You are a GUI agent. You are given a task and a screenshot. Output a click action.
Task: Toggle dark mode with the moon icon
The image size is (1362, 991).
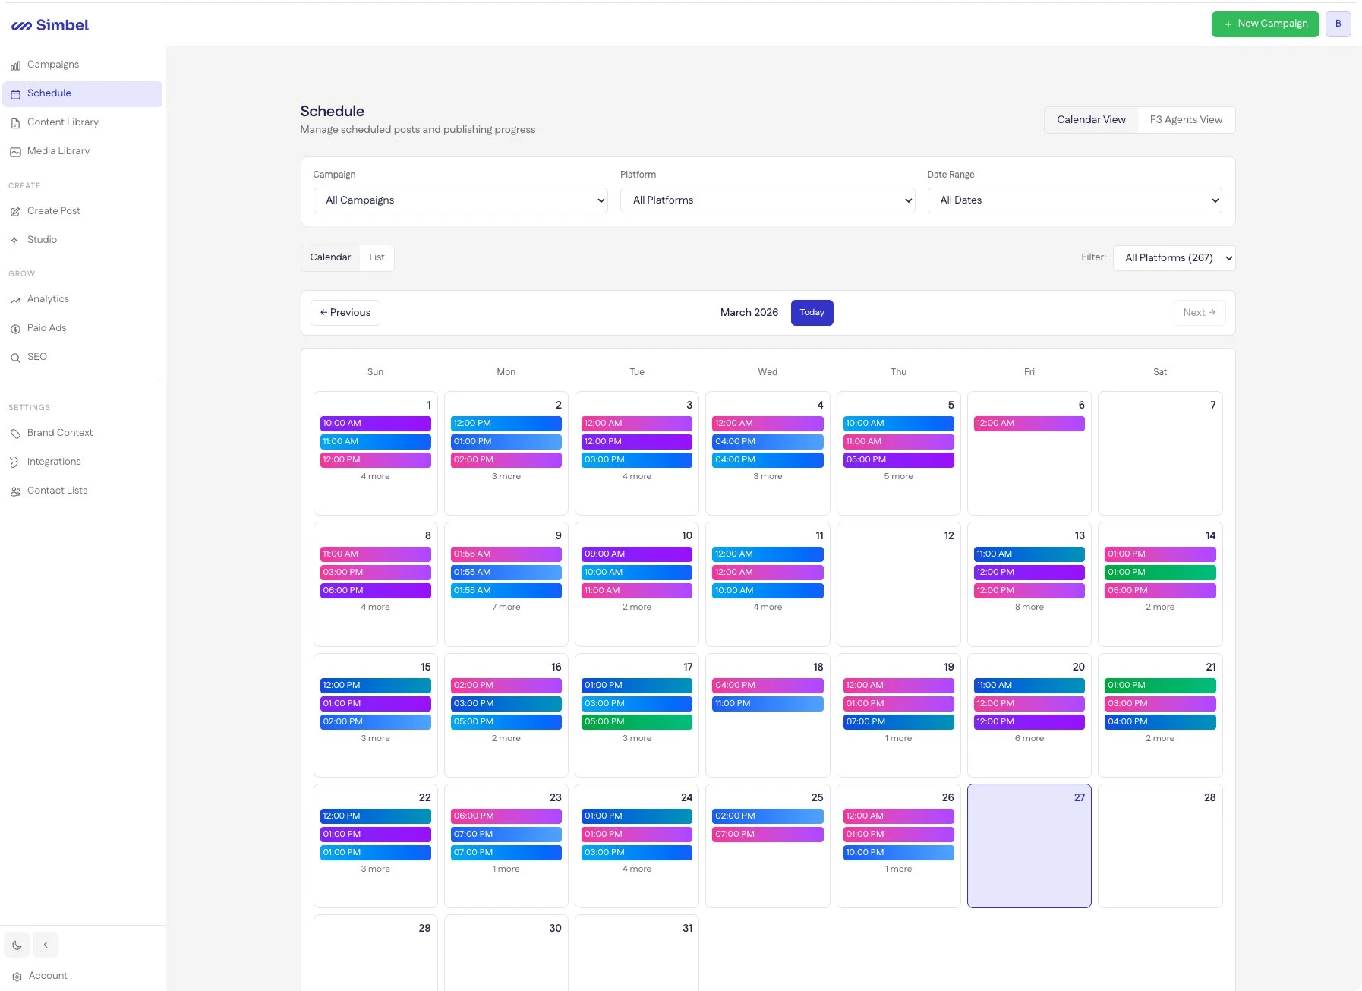point(16,945)
